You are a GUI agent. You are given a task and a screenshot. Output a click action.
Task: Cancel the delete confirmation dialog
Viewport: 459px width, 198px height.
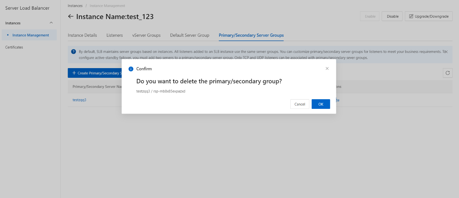click(x=300, y=104)
